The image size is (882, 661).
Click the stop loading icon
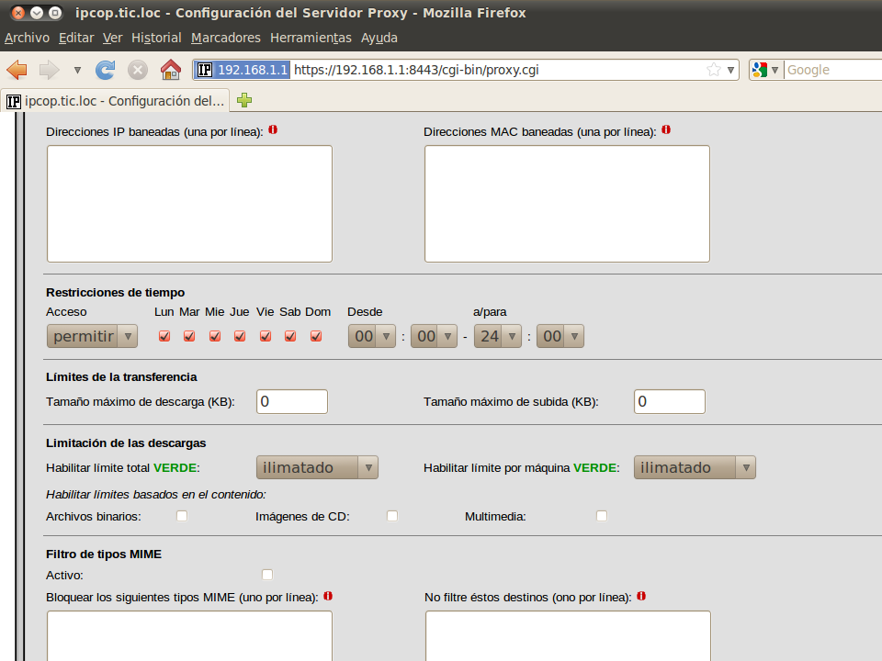click(138, 70)
